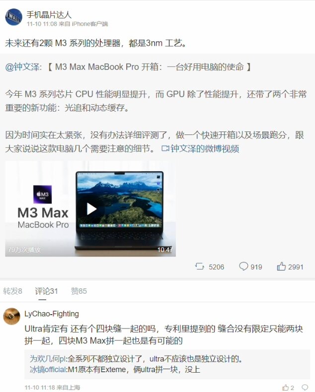The height and width of the screenshot is (392, 315).
Task: Open LyChao-Fighting's avatar
Action: click(11, 316)
